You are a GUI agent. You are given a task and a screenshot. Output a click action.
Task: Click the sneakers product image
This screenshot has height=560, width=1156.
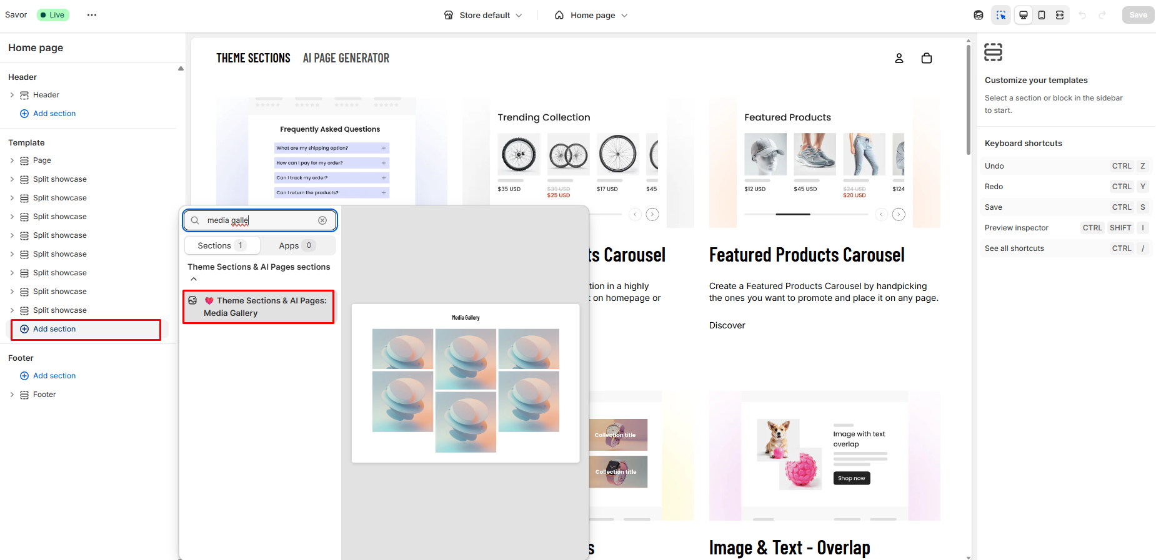815,154
